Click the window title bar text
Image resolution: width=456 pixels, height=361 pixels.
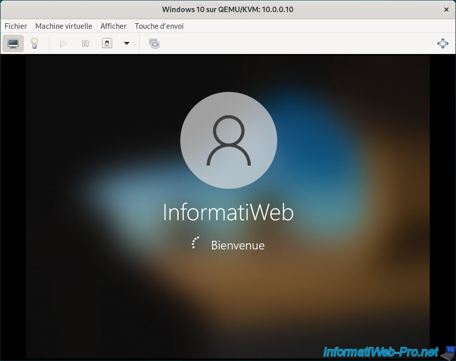tap(228, 10)
